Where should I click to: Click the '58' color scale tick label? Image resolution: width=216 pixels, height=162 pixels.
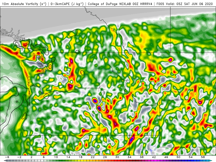pos(203,157)
